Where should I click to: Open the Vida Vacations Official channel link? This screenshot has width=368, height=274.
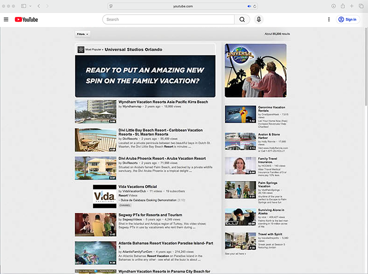point(137,187)
